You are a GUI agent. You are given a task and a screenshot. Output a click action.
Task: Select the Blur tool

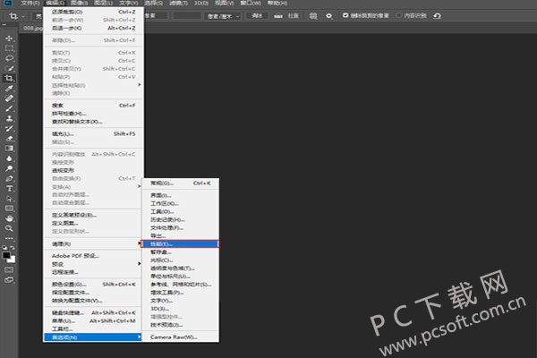(9, 158)
